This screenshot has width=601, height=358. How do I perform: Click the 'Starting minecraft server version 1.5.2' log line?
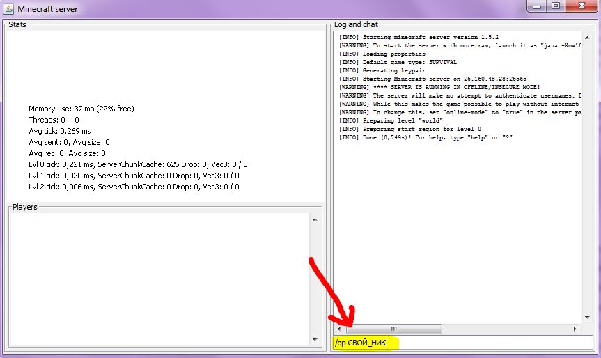click(x=419, y=37)
